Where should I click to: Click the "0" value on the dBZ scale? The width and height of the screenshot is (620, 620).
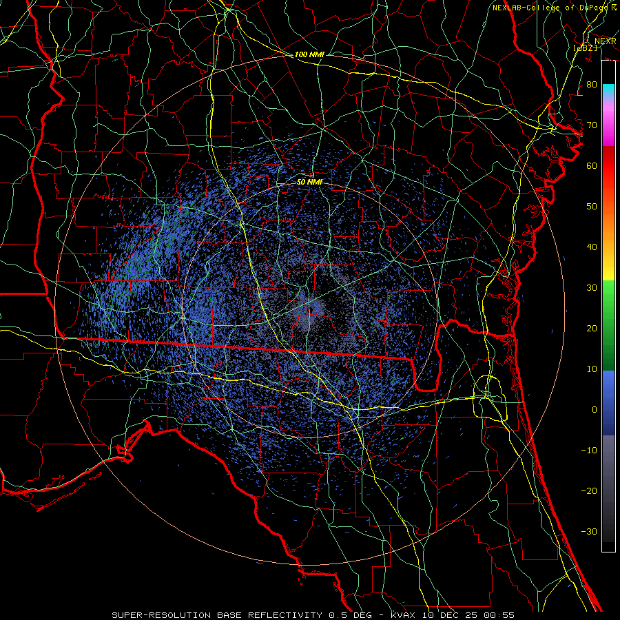(595, 410)
